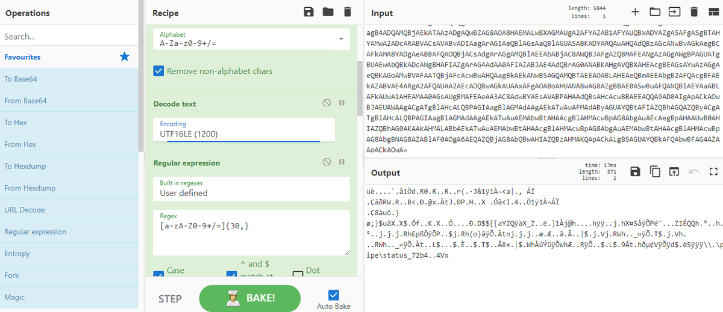Toggle the Case checkbox

pyautogui.click(x=159, y=275)
